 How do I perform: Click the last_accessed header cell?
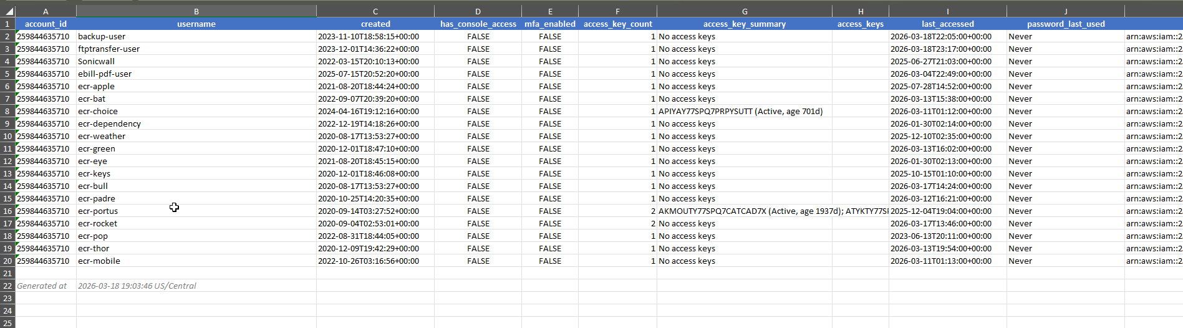click(948, 24)
